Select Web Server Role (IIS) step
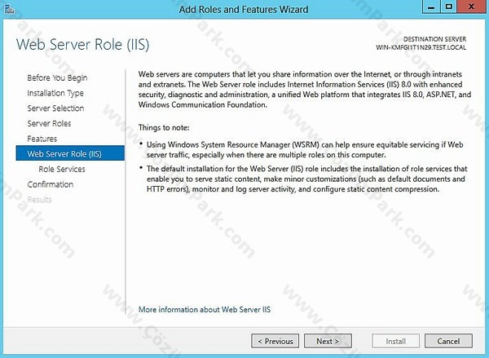This screenshot has width=489, height=358. (70, 153)
